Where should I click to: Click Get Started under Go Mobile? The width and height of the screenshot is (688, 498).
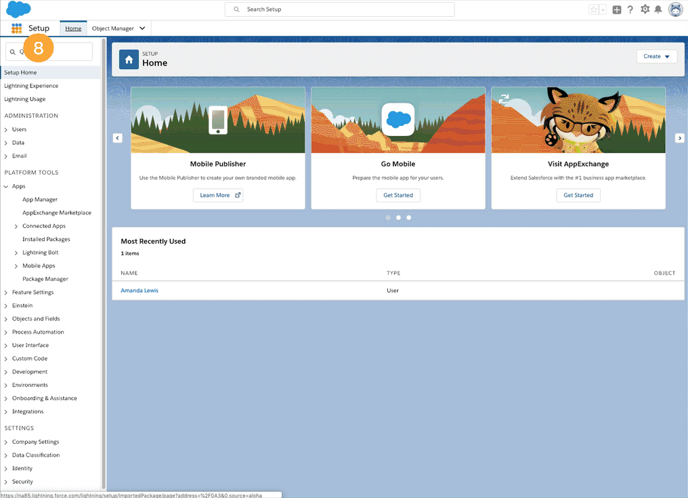point(398,196)
